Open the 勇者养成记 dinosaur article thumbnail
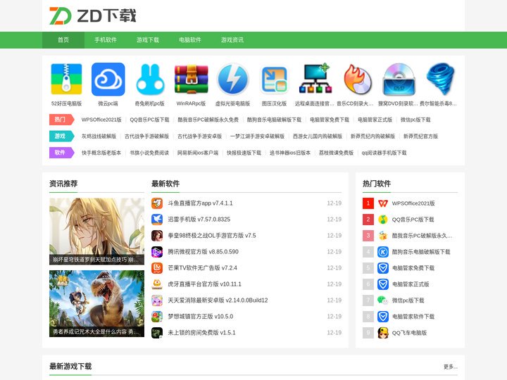Viewport: 507px width, 380px height. (x=96, y=303)
